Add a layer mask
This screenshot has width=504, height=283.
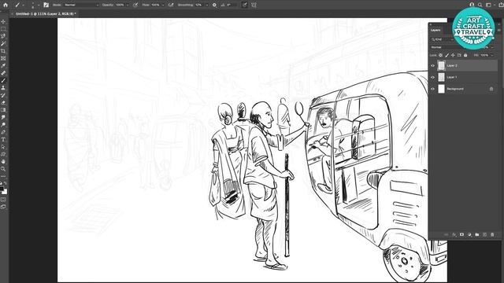[462, 235]
